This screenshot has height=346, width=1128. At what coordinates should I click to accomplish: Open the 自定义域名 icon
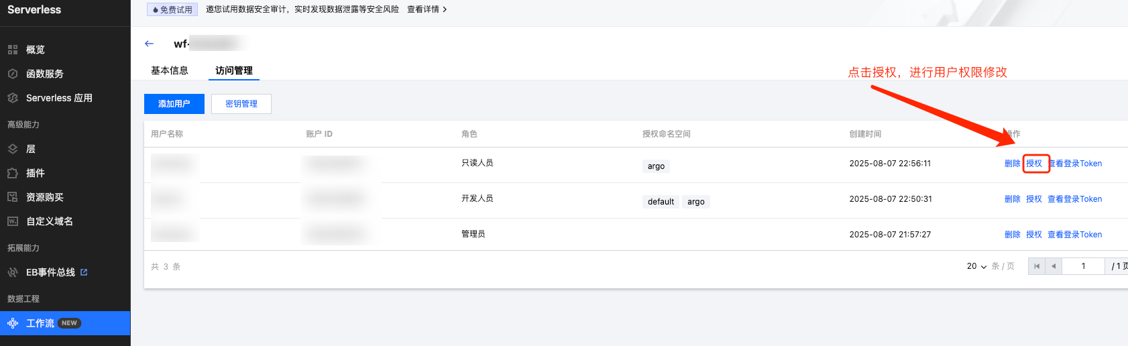click(x=13, y=221)
